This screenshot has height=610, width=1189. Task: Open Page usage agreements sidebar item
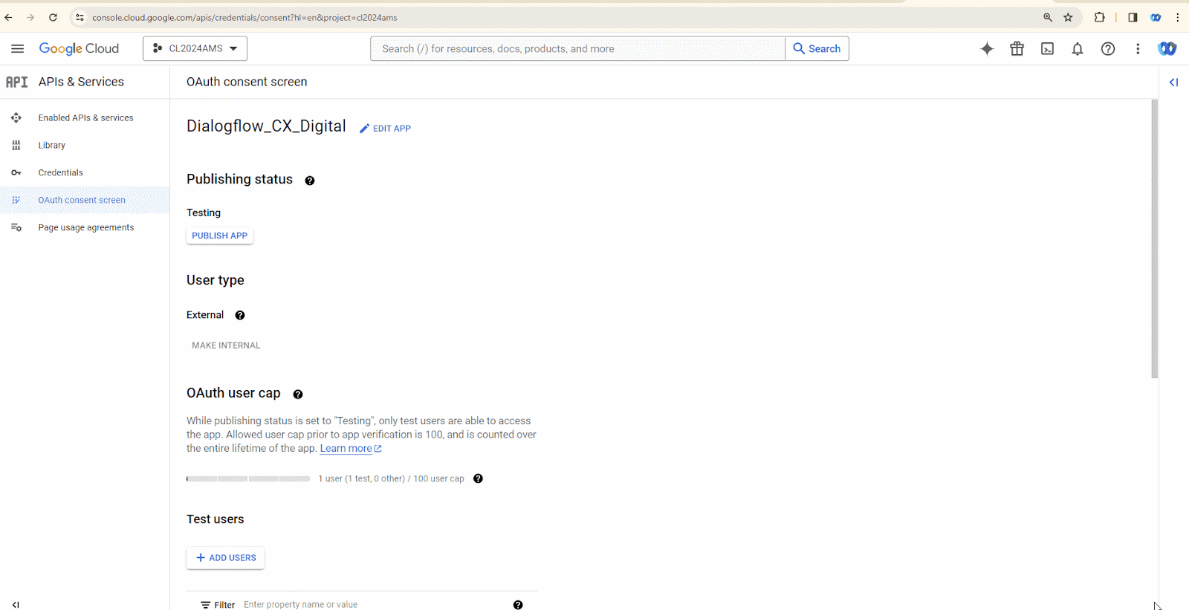[x=85, y=228]
